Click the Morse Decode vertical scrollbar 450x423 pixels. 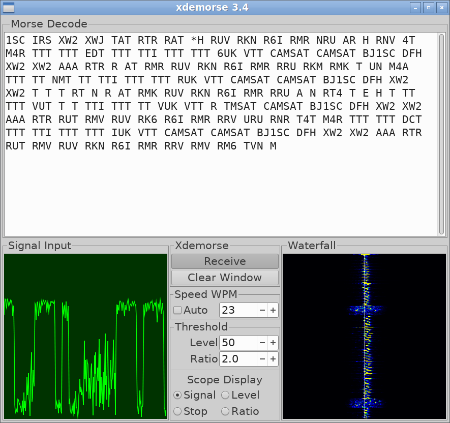coord(441,133)
